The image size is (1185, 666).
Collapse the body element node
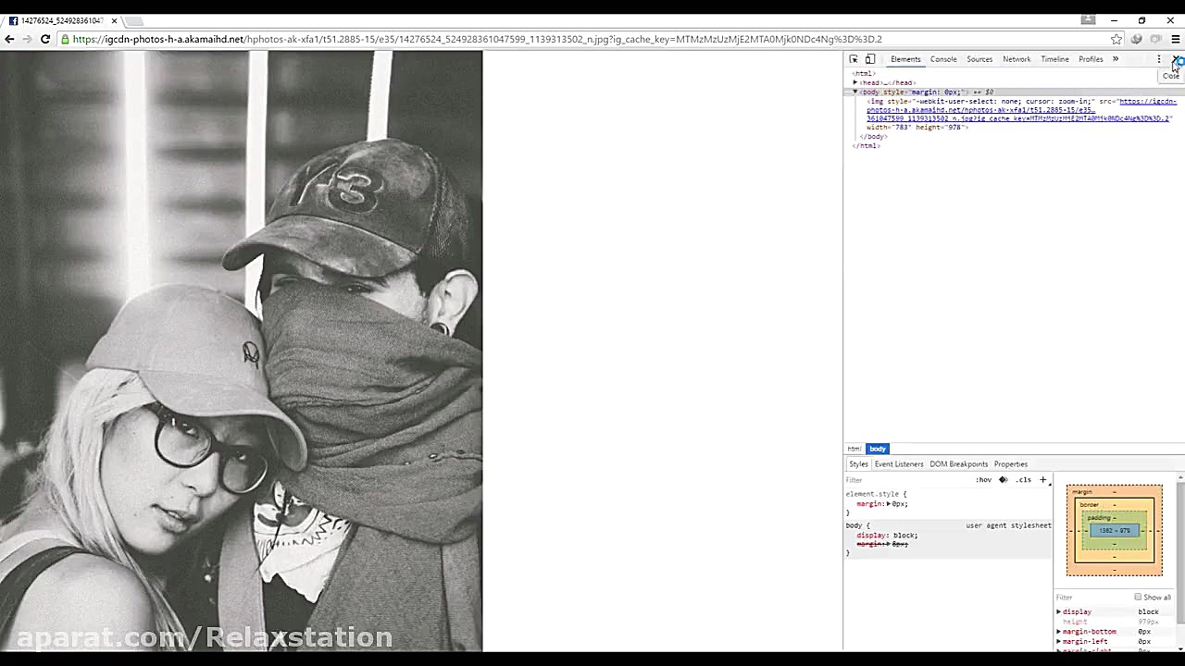855,92
